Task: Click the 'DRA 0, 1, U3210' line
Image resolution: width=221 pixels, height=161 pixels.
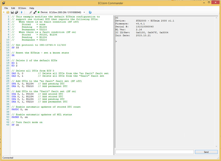Action: pyautogui.click(x=23, y=102)
